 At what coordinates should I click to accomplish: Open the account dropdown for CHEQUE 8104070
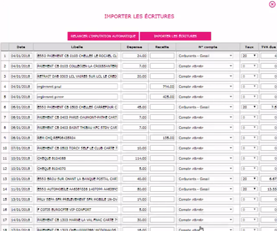pos(205,168)
